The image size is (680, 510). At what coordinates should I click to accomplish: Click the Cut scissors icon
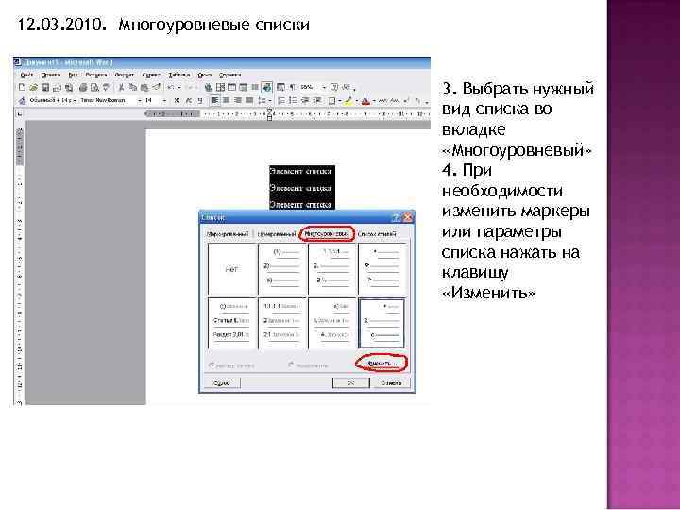(121, 87)
